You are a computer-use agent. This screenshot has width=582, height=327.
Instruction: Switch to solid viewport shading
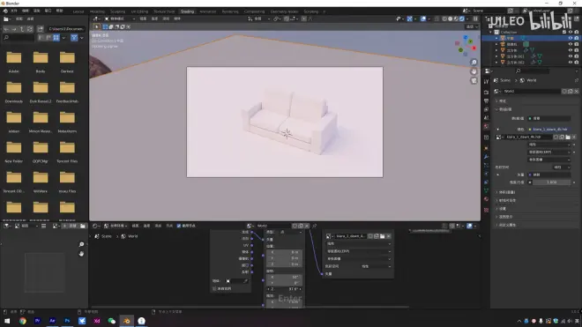(x=451, y=19)
